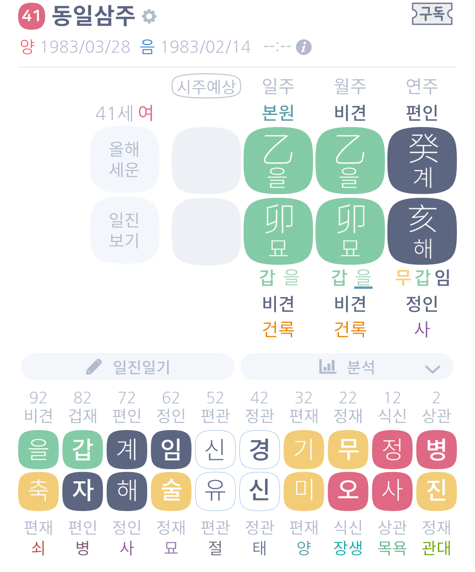
Task: Select the day pillar 乙 을 tile
Action: 278,160
